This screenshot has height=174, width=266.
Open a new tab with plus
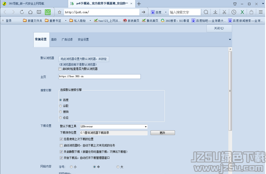coord(139,4)
